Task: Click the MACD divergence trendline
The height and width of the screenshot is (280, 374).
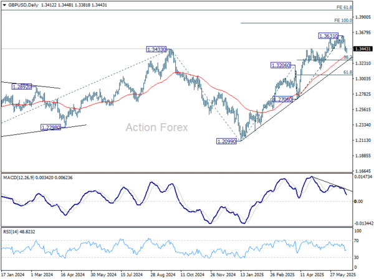Action: (332, 184)
